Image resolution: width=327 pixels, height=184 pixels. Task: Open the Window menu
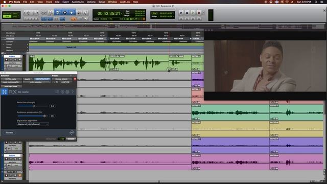pyautogui.click(x=112, y=2)
